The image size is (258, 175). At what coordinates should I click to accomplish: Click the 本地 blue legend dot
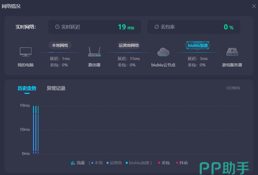[x=92, y=163]
